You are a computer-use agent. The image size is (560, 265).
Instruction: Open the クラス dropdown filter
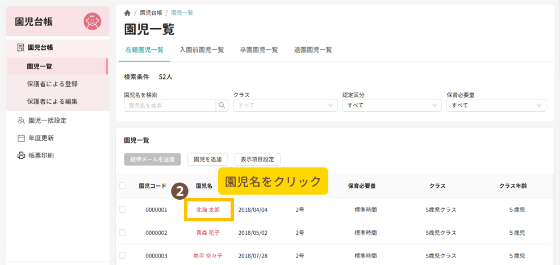pyautogui.click(x=285, y=106)
